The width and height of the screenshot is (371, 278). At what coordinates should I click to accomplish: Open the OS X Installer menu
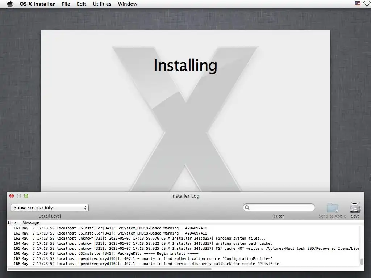point(37,4)
